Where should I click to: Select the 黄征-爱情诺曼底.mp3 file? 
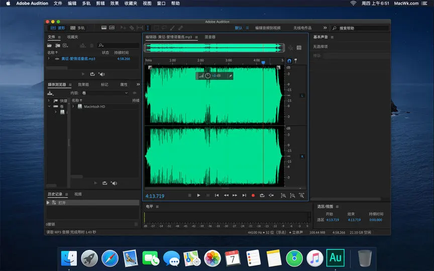(78, 59)
